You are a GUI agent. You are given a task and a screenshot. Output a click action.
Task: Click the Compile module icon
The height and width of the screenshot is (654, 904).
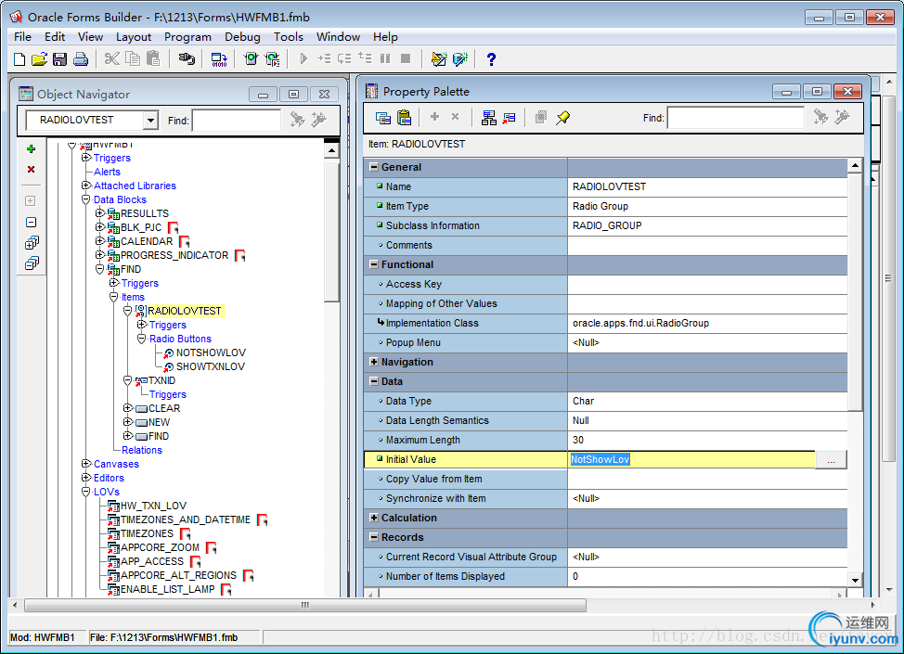[x=219, y=58]
